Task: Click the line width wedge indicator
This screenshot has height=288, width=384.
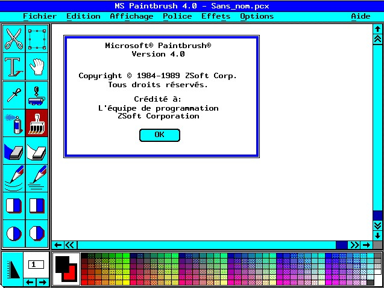Action: pyautogui.click(x=13, y=269)
